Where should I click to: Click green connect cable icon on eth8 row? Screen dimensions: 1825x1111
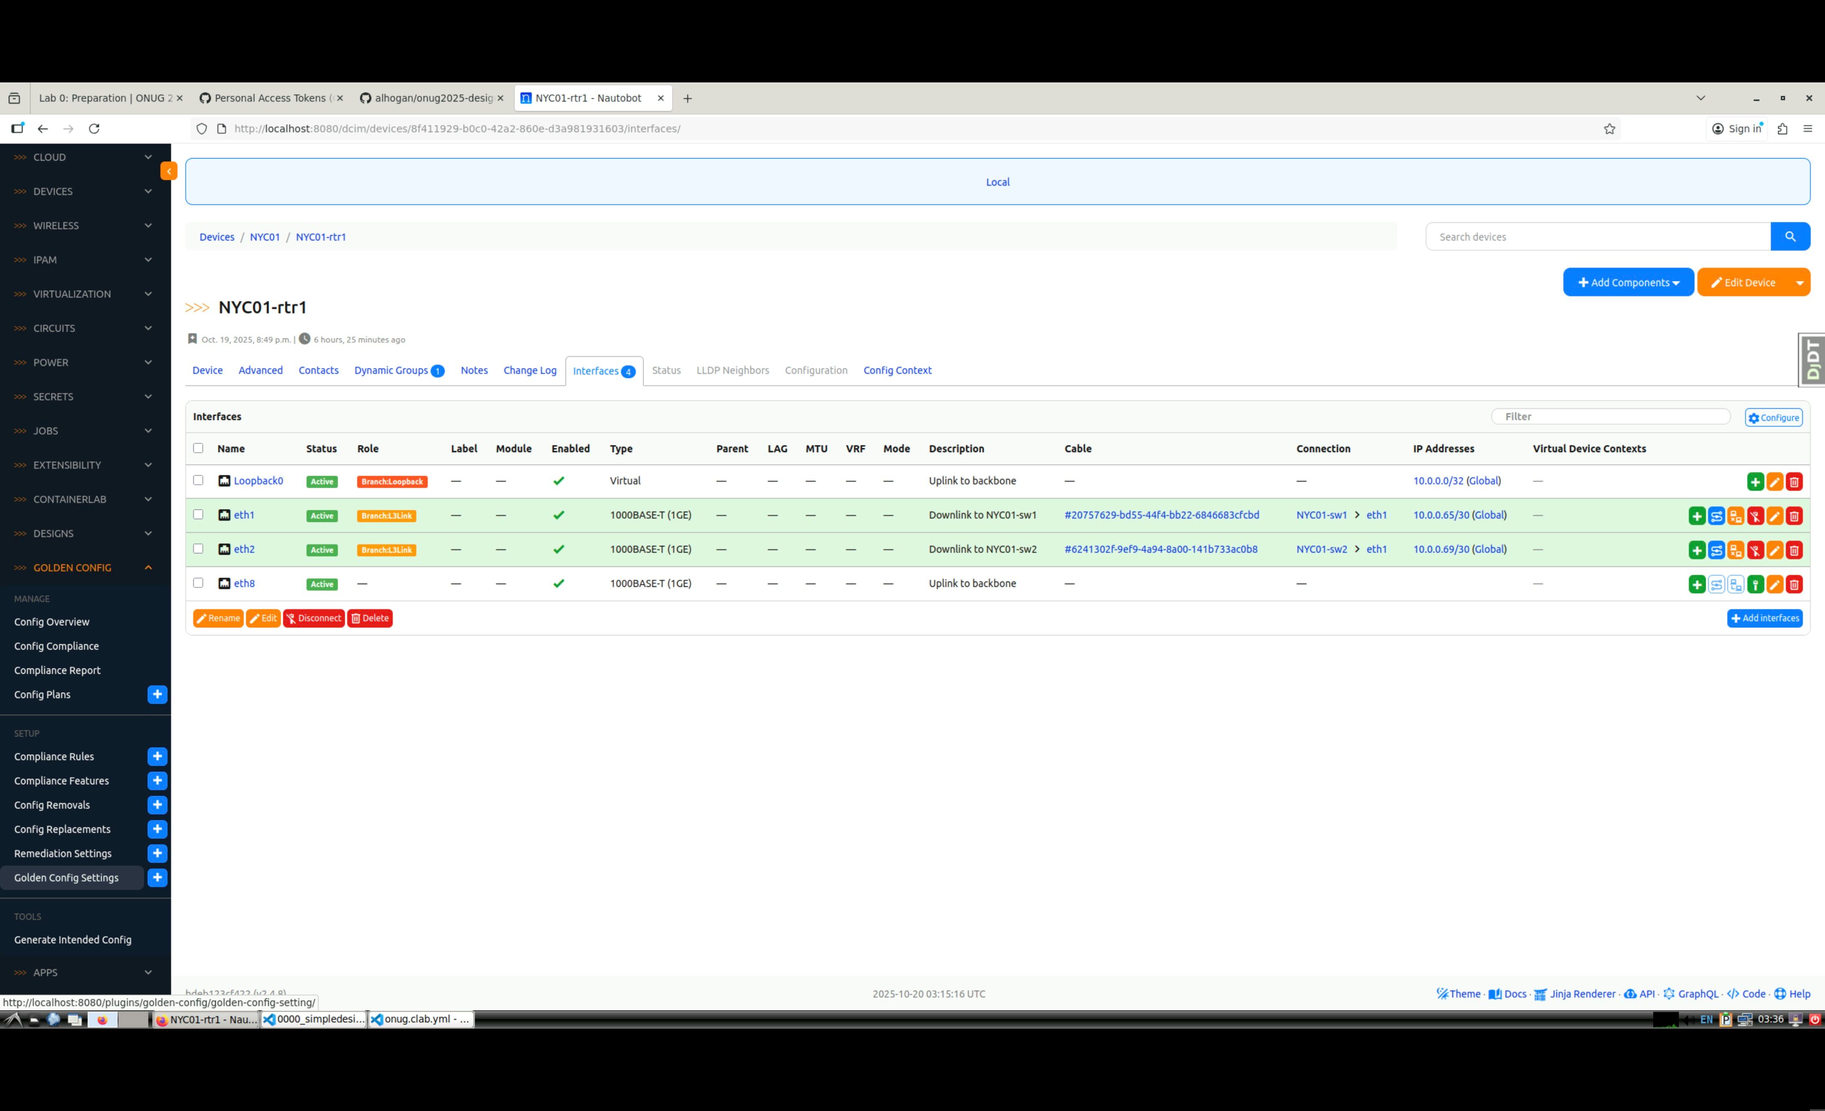[x=1755, y=584]
